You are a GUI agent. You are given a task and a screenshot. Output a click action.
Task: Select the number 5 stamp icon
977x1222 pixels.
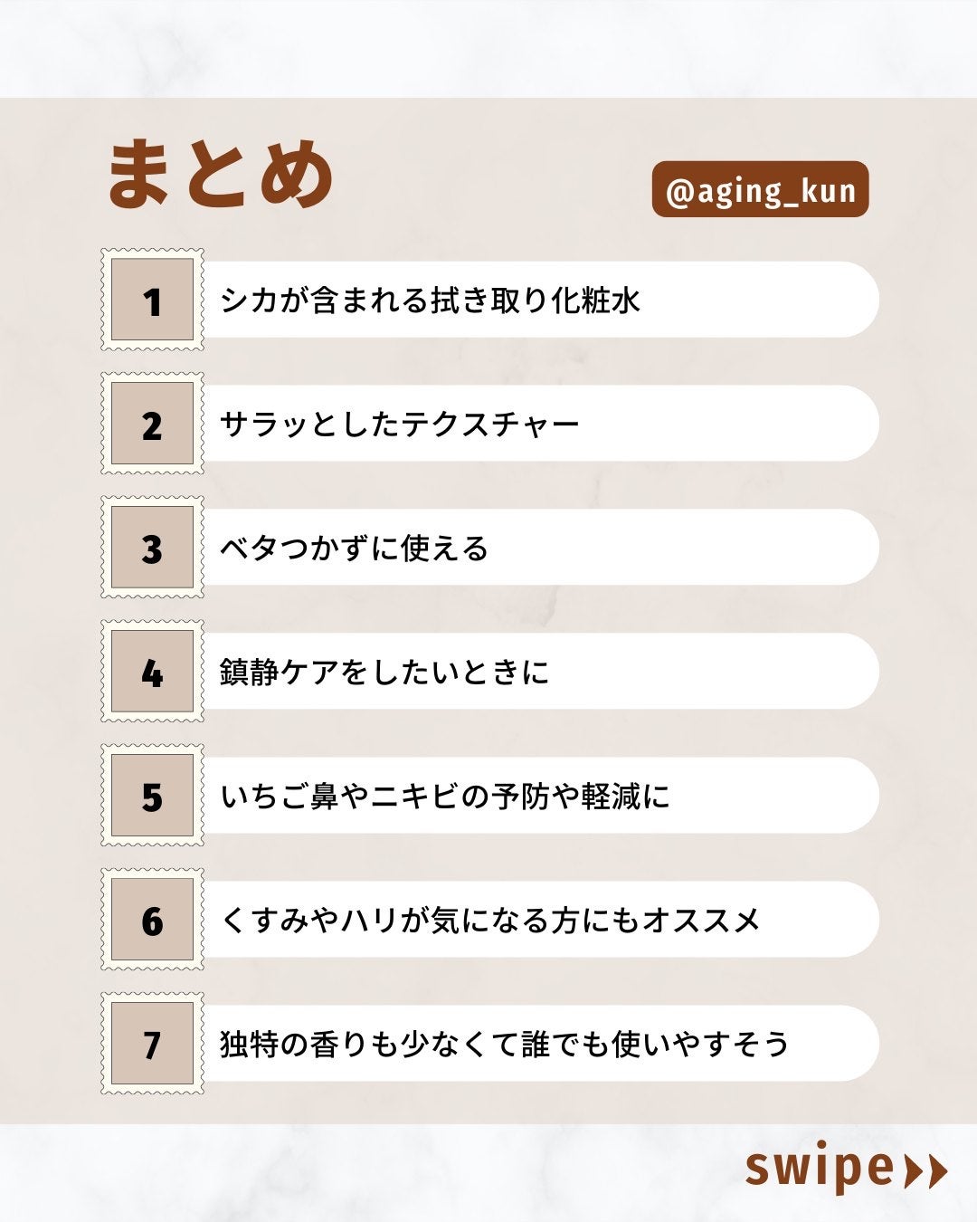(x=152, y=796)
